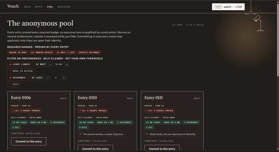Commit to Entry 0111

162,149
